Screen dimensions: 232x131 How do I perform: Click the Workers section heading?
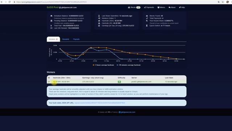click(x=51, y=72)
